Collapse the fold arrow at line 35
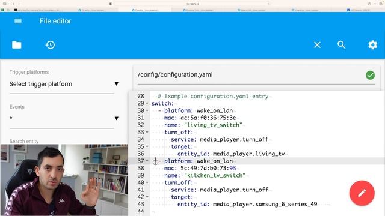The image size is (385, 216). (x=147, y=146)
